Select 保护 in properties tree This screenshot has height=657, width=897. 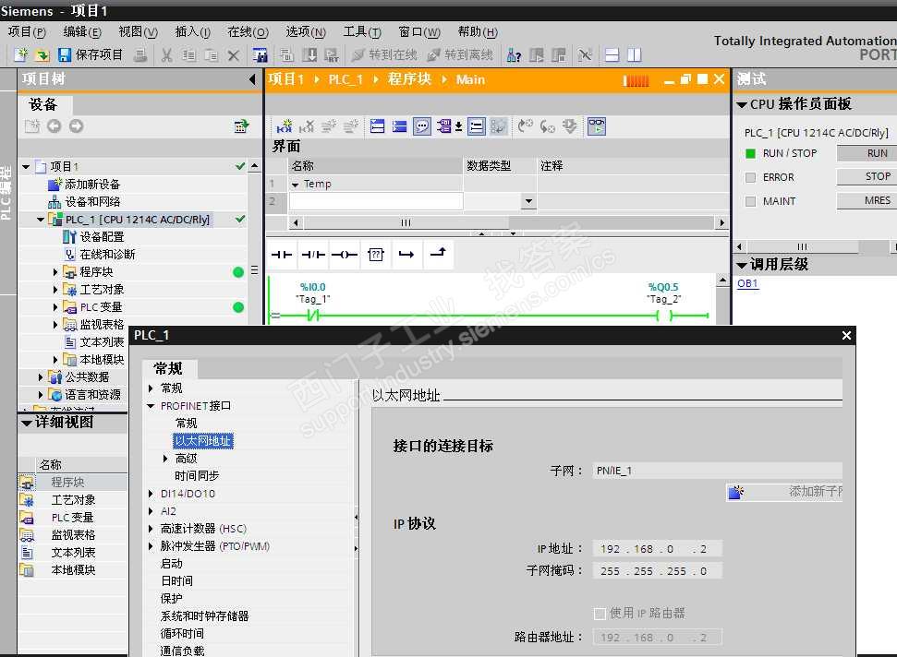click(171, 599)
